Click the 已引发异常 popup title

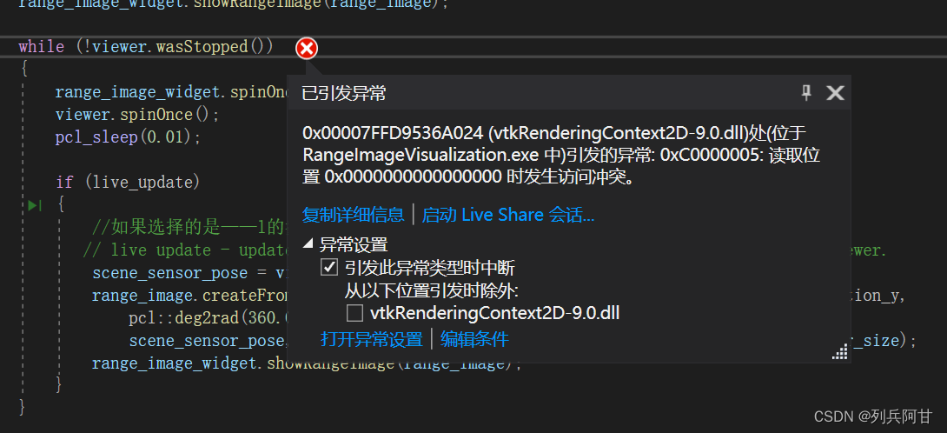coord(344,93)
